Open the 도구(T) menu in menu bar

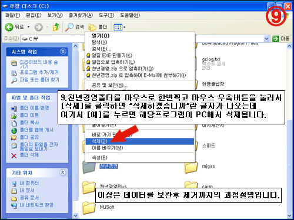[106, 15]
